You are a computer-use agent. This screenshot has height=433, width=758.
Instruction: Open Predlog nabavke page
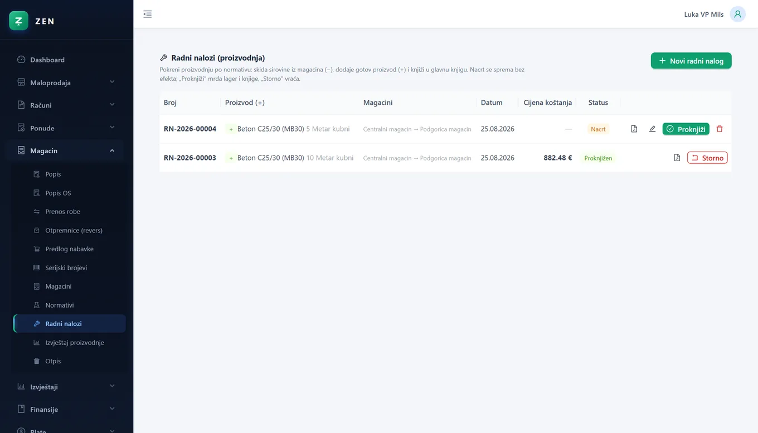click(x=70, y=249)
